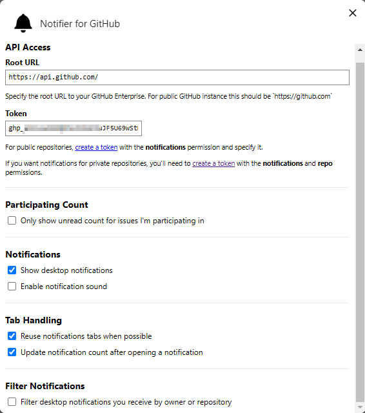Click the vertical scrollbar thumb

(360, 232)
